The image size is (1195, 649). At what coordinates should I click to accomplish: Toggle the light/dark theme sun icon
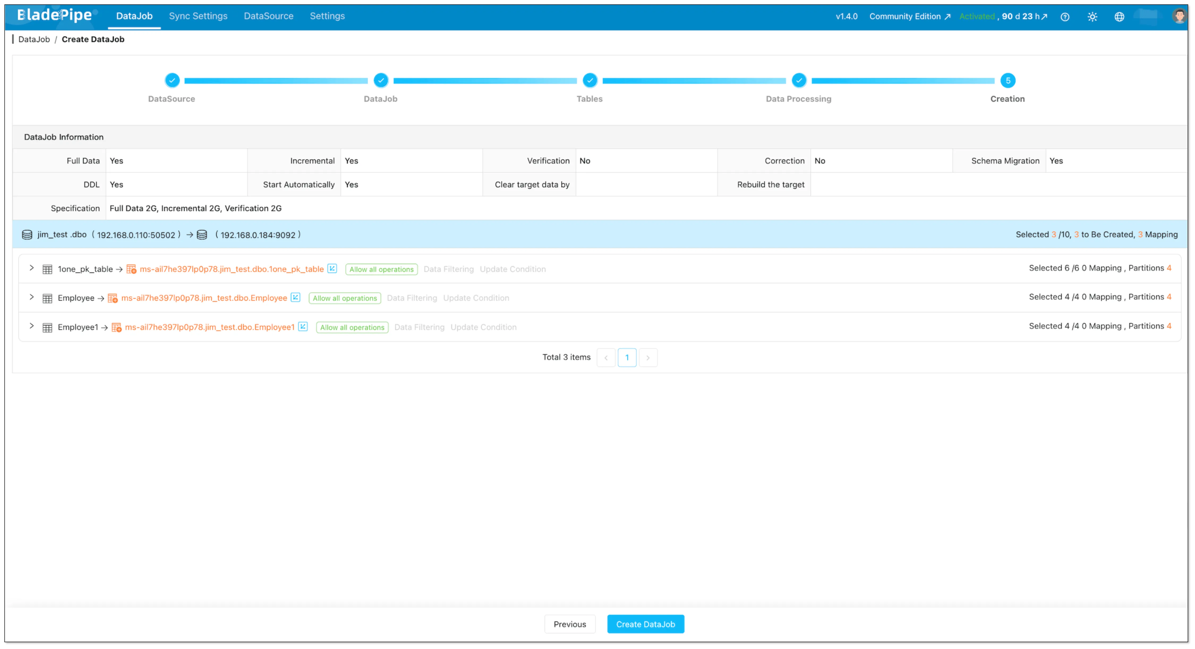point(1092,17)
